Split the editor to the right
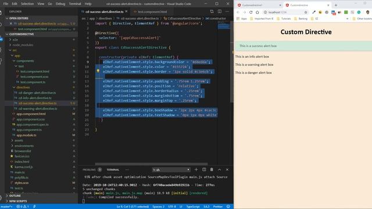The width and height of the screenshot is (372, 209). pos(220,12)
